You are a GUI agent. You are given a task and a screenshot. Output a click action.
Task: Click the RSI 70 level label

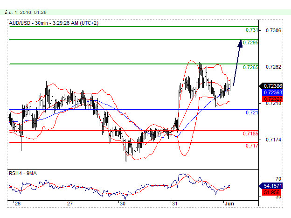[278, 179]
